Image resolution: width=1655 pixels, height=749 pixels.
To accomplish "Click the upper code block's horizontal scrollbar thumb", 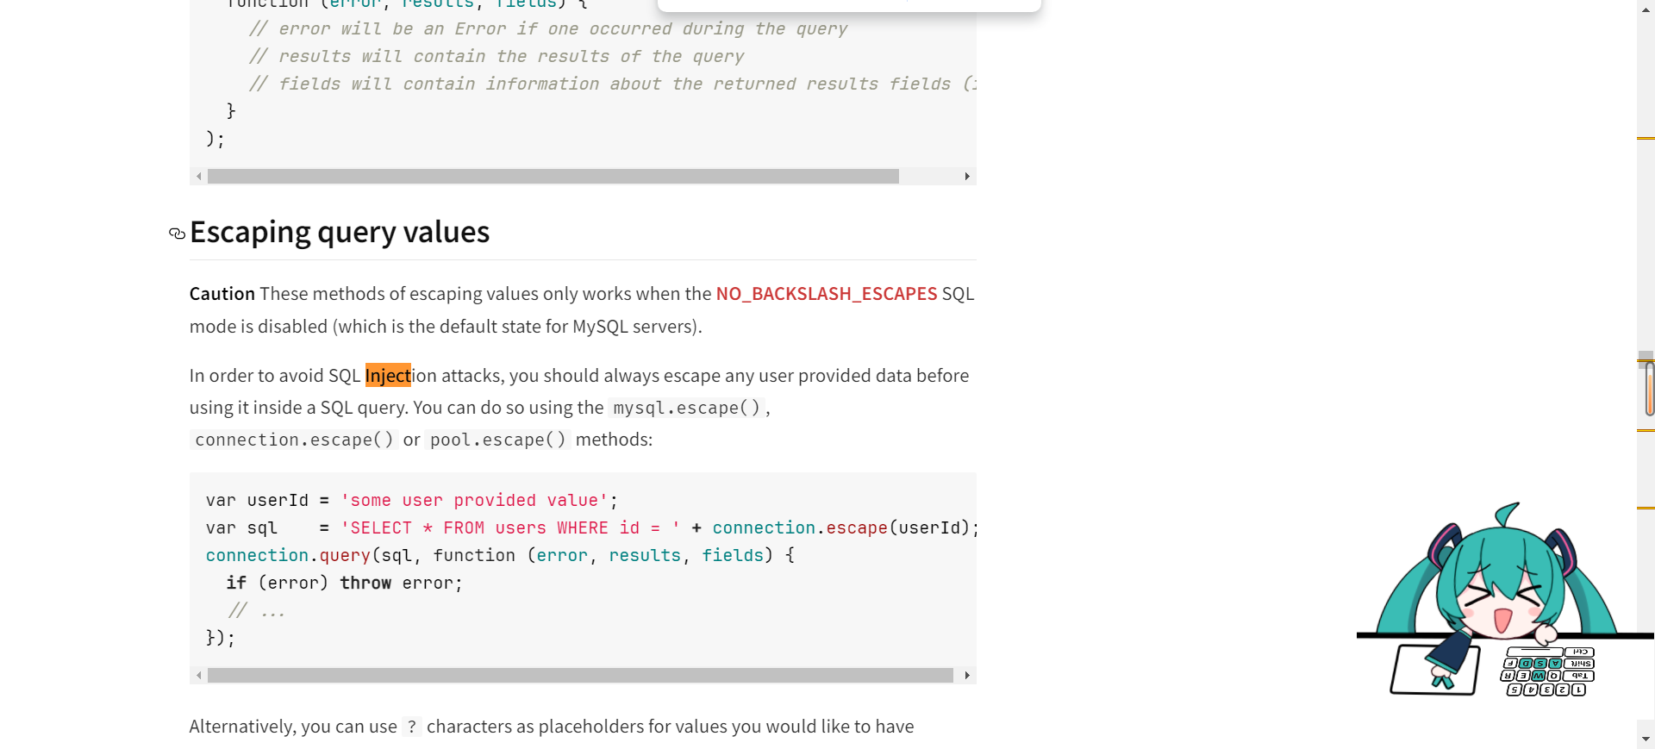I will 553,177.
